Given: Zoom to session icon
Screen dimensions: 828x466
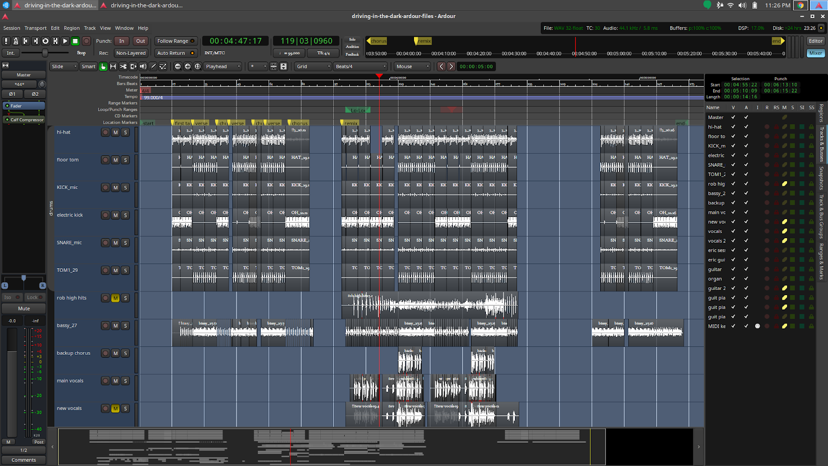Looking at the screenshot, I should pos(198,66).
